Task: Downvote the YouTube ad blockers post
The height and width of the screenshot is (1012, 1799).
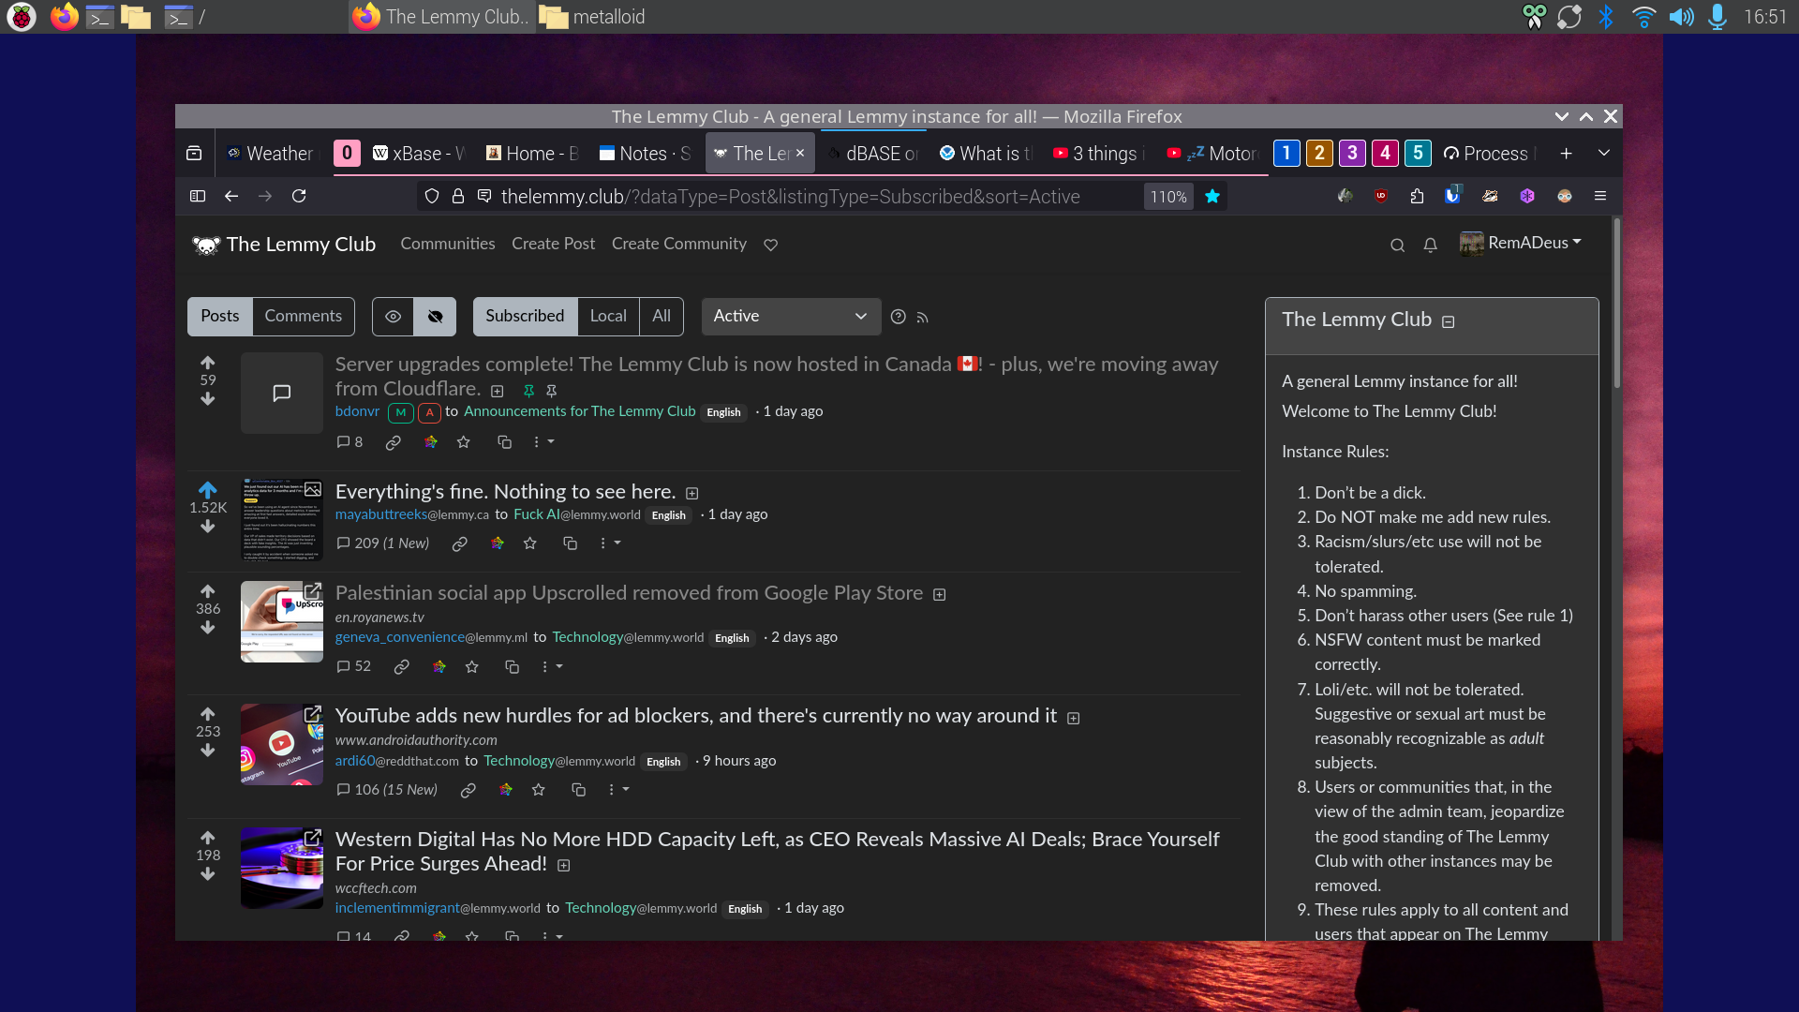Action: [x=208, y=751]
